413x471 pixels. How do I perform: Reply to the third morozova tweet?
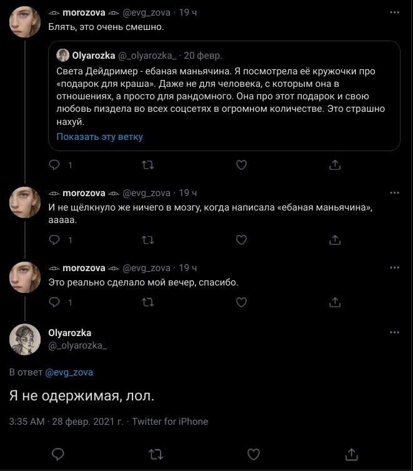point(55,303)
